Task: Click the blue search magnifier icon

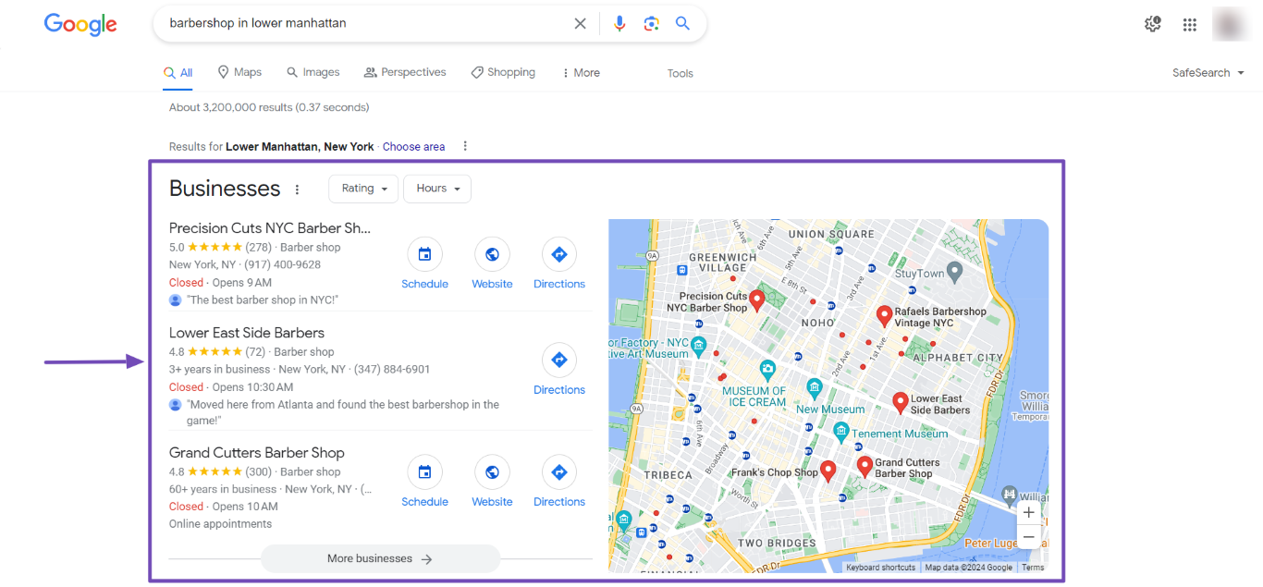Action: click(682, 23)
